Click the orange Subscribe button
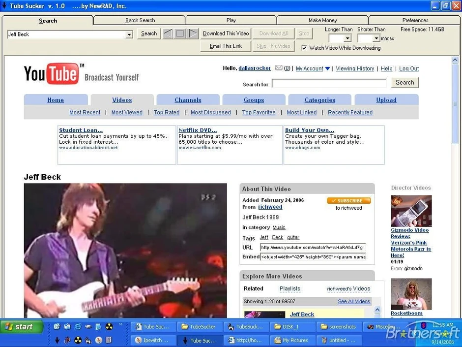Screen dimensions: 462x347 tap(348, 201)
